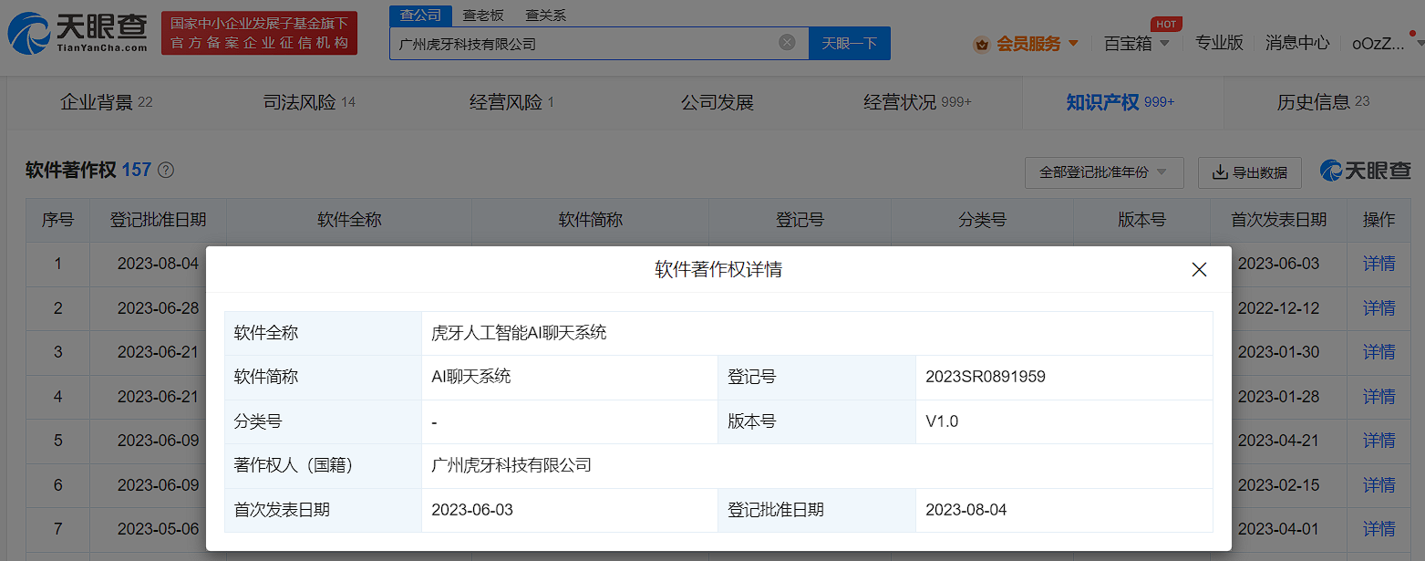Open the 司法风险 tab

[309, 102]
